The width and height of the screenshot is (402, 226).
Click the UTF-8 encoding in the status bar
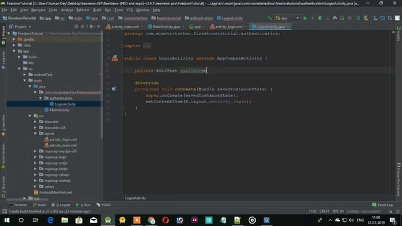pyautogui.click(x=338, y=212)
